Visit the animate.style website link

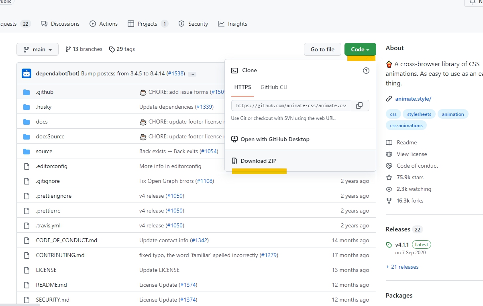point(413,99)
